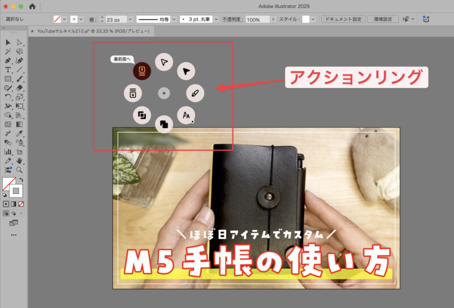Screen dimensions: 454x308
Task: Pick the brush icon in the action ring
Action: click(195, 93)
